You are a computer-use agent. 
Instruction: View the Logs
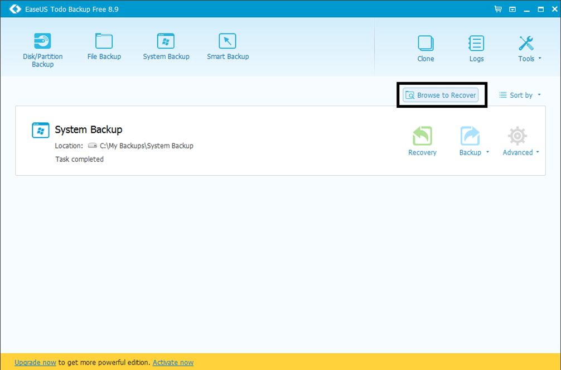pyautogui.click(x=476, y=49)
